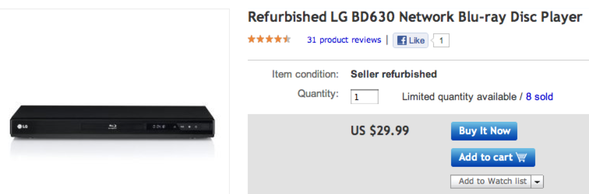Click the LG BD630 product image

[112, 124]
